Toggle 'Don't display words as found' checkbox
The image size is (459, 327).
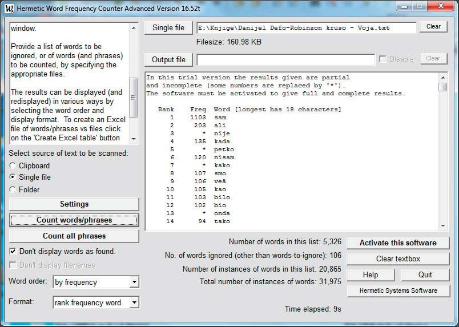coord(13,251)
